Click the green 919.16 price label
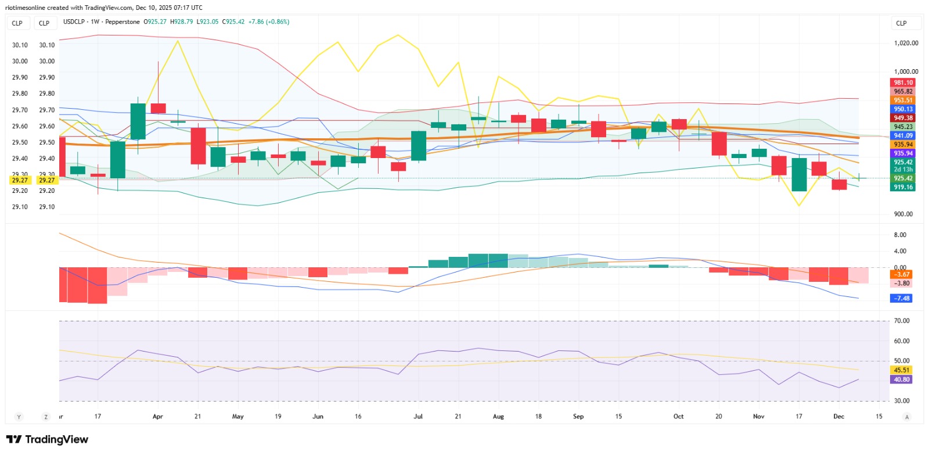The width and height of the screenshot is (929, 455). (x=903, y=187)
